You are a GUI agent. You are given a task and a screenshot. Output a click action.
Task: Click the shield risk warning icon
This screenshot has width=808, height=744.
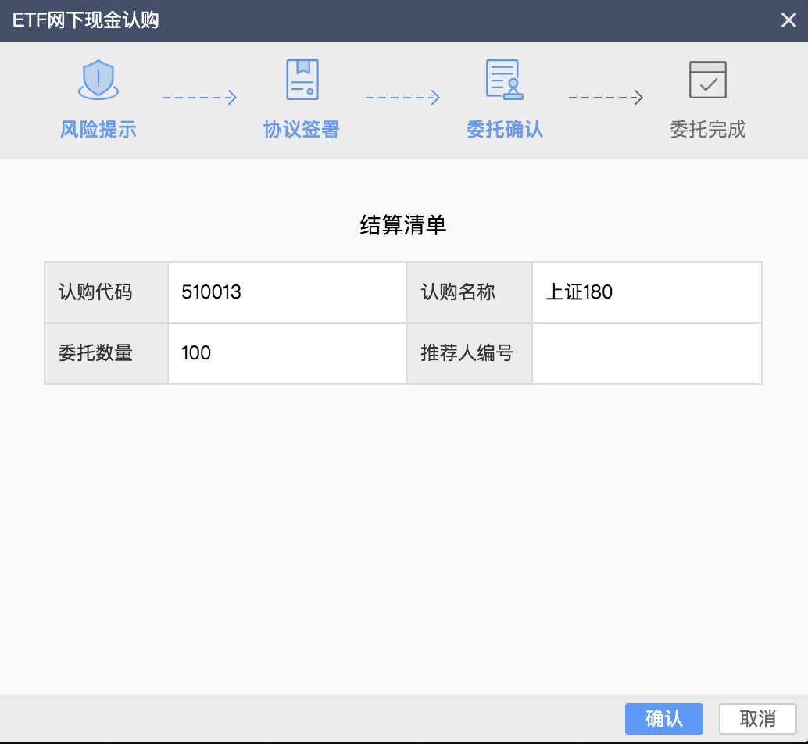tap(98, 80)
